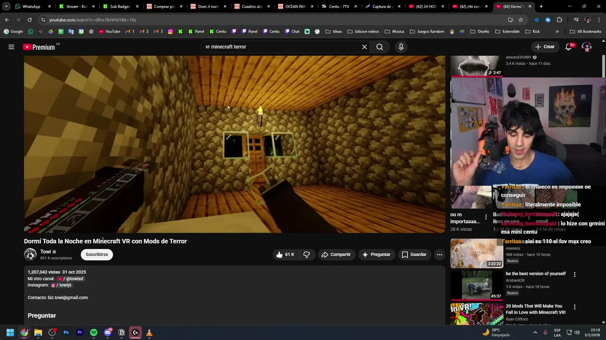Viewport: 606px width, 340px height.
Task: Bookmark this page with star icon
Action: 521,20
